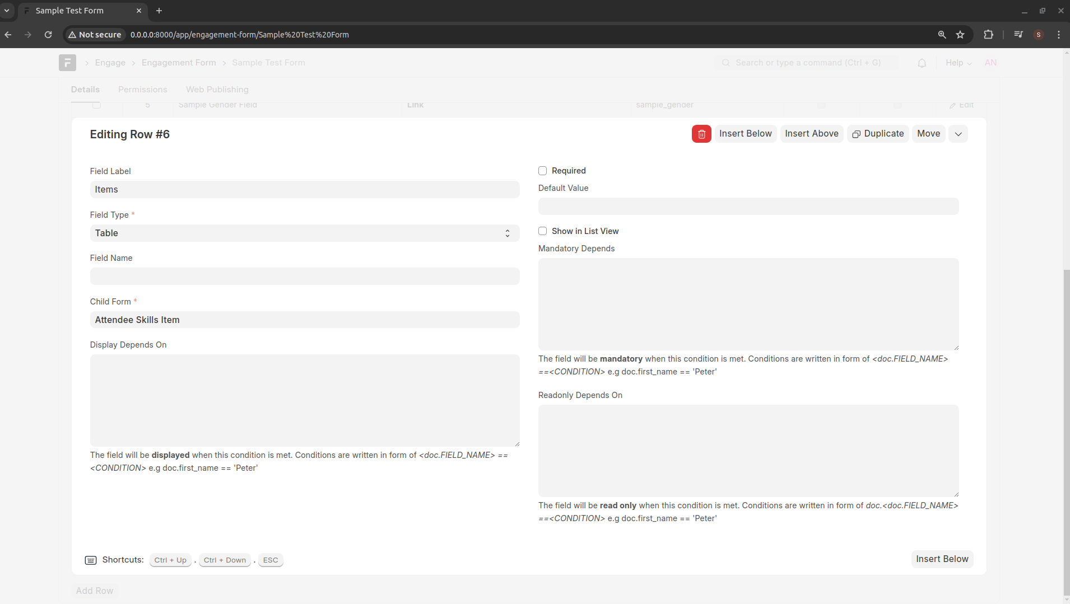
Task: Open the AN user avatar menu
Action: 990,63
